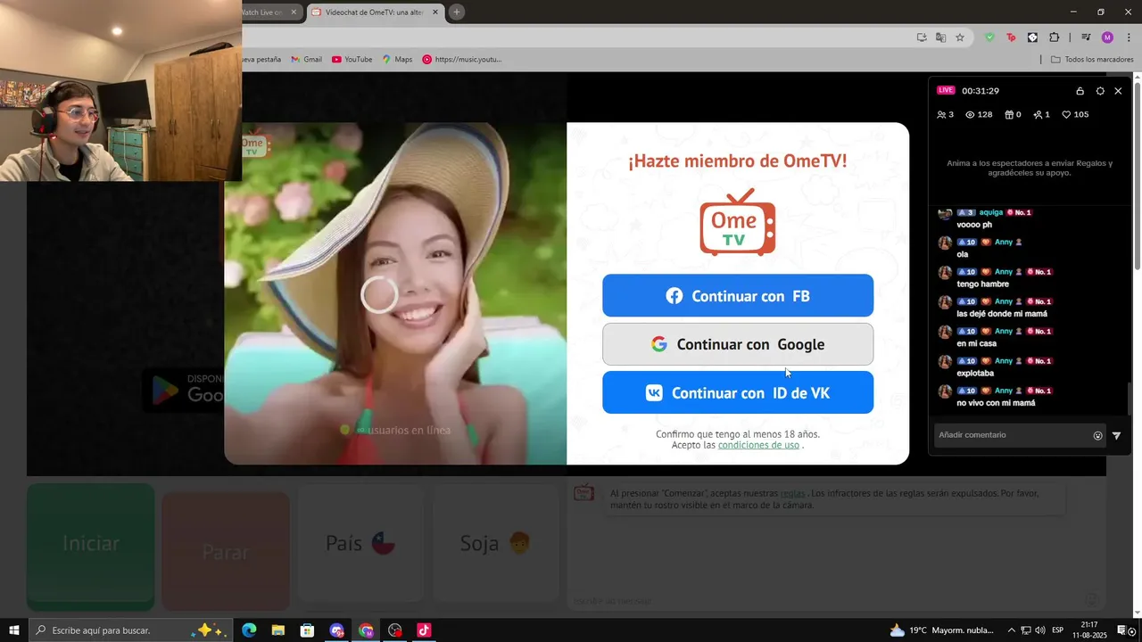
Task: Close the live chat panel
Action: (1118, 91)
